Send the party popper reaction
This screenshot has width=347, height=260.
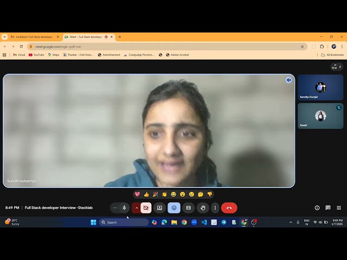[x=156, y=194]
